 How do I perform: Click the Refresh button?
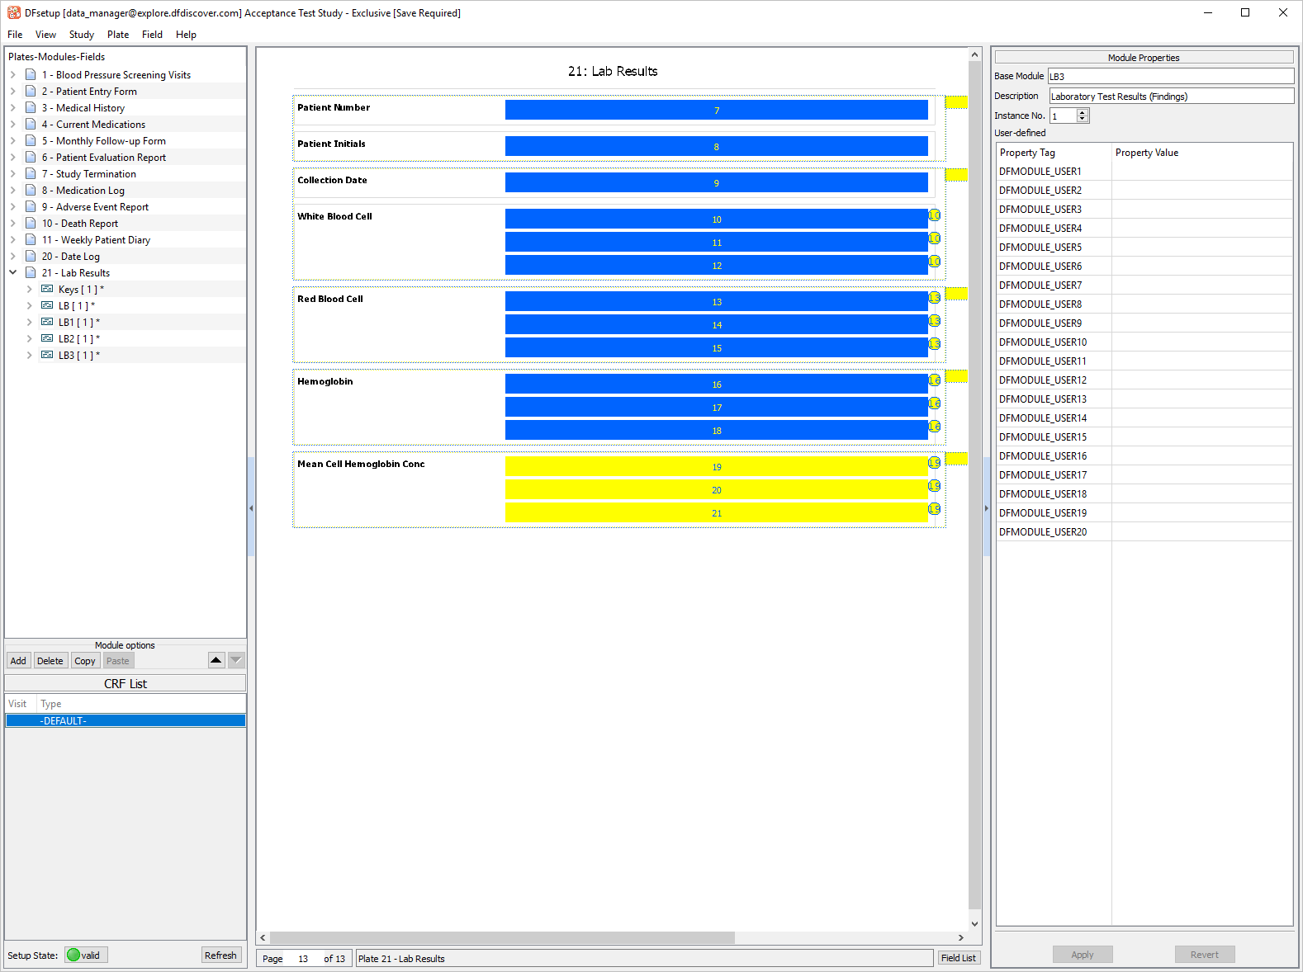click(220, 955)
